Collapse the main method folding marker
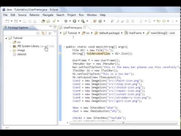Screen dimensions: 181x136 64,47
